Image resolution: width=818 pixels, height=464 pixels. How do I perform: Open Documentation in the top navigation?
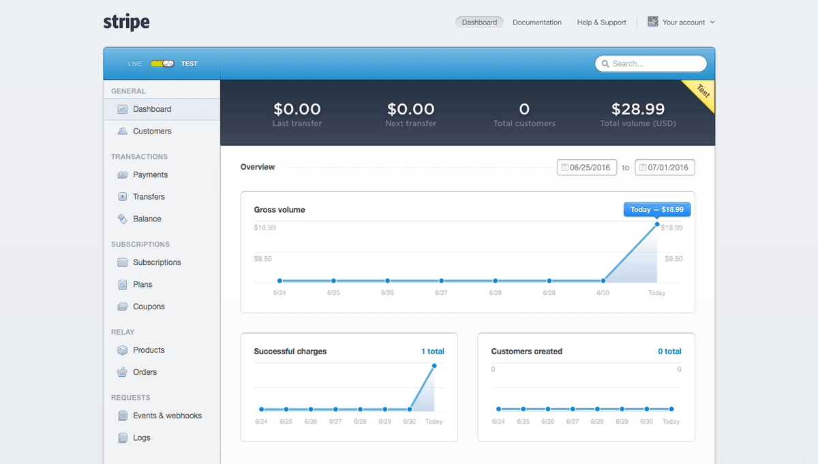point(537,22)
